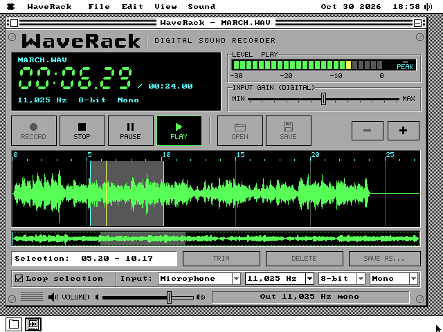Open the system menu icon in menu bar
This screenshot has height=332, width=443.
point(11,6)
